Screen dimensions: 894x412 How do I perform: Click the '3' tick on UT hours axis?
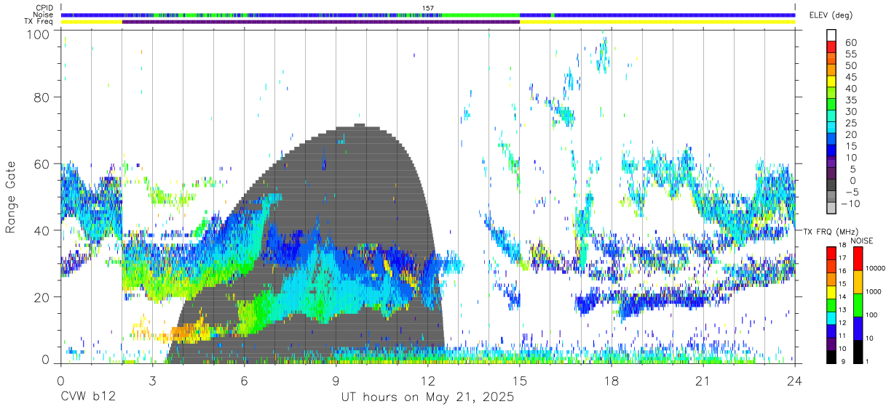point(153,381)
